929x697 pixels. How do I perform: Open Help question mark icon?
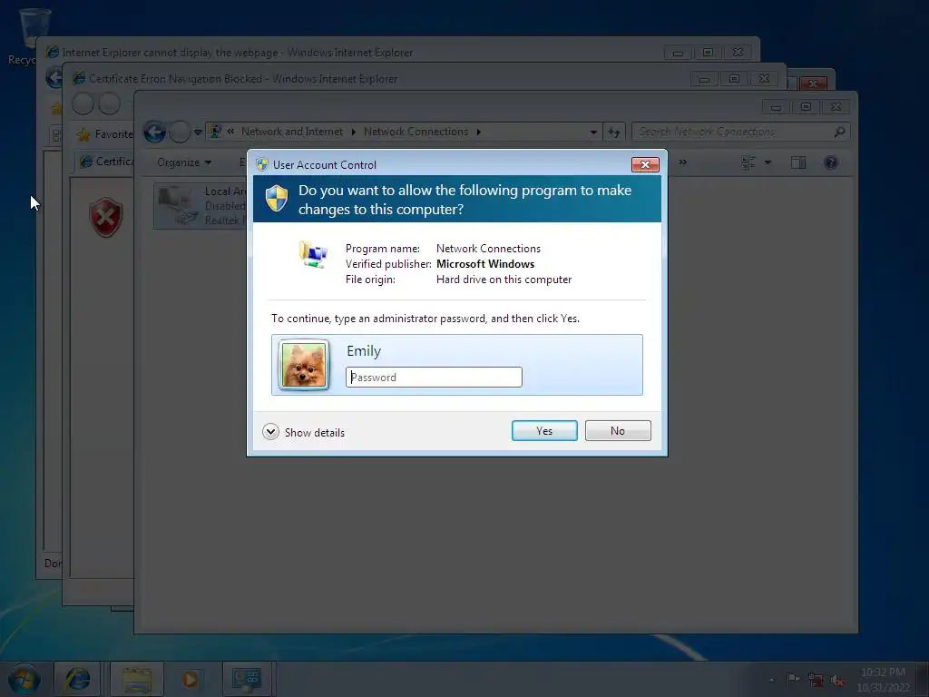pos(831,162)
